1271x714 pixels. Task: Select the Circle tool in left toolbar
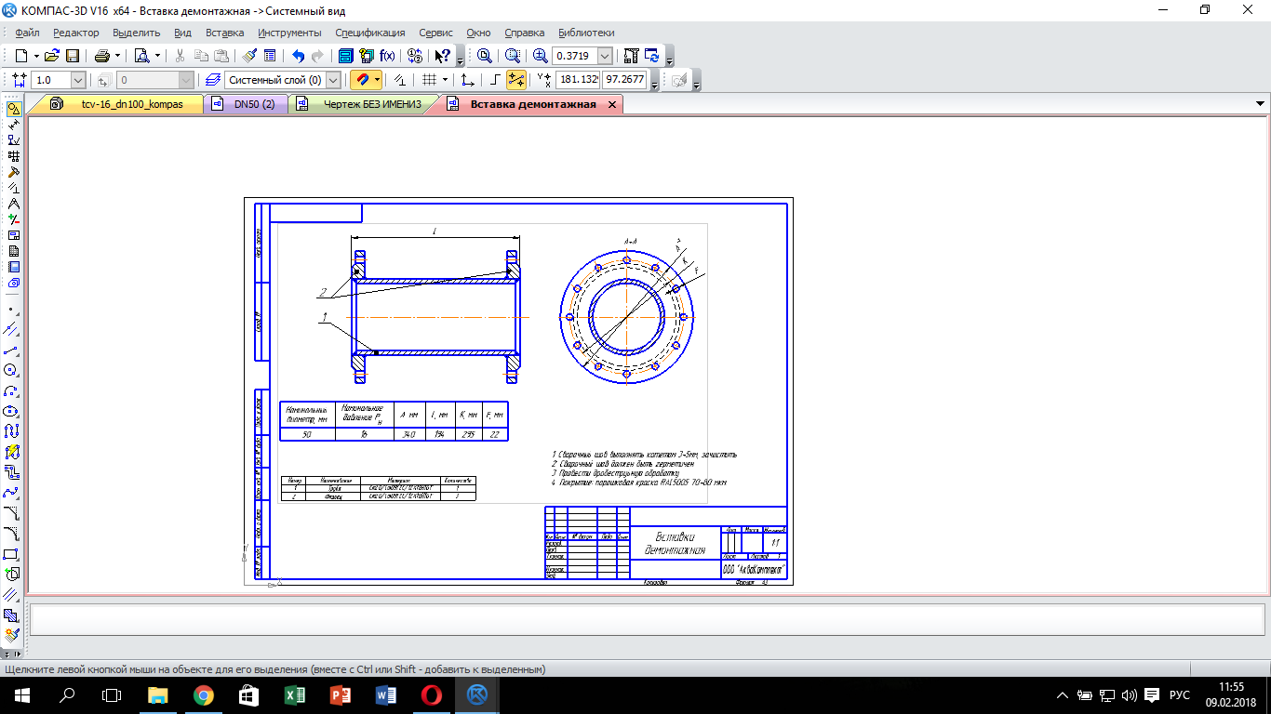(x=11, y=370)
